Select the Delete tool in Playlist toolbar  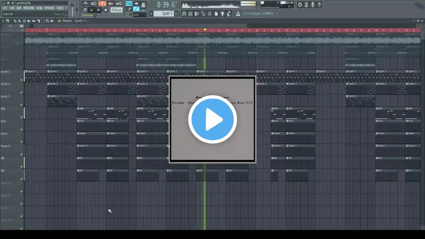[x=24, y=21]
